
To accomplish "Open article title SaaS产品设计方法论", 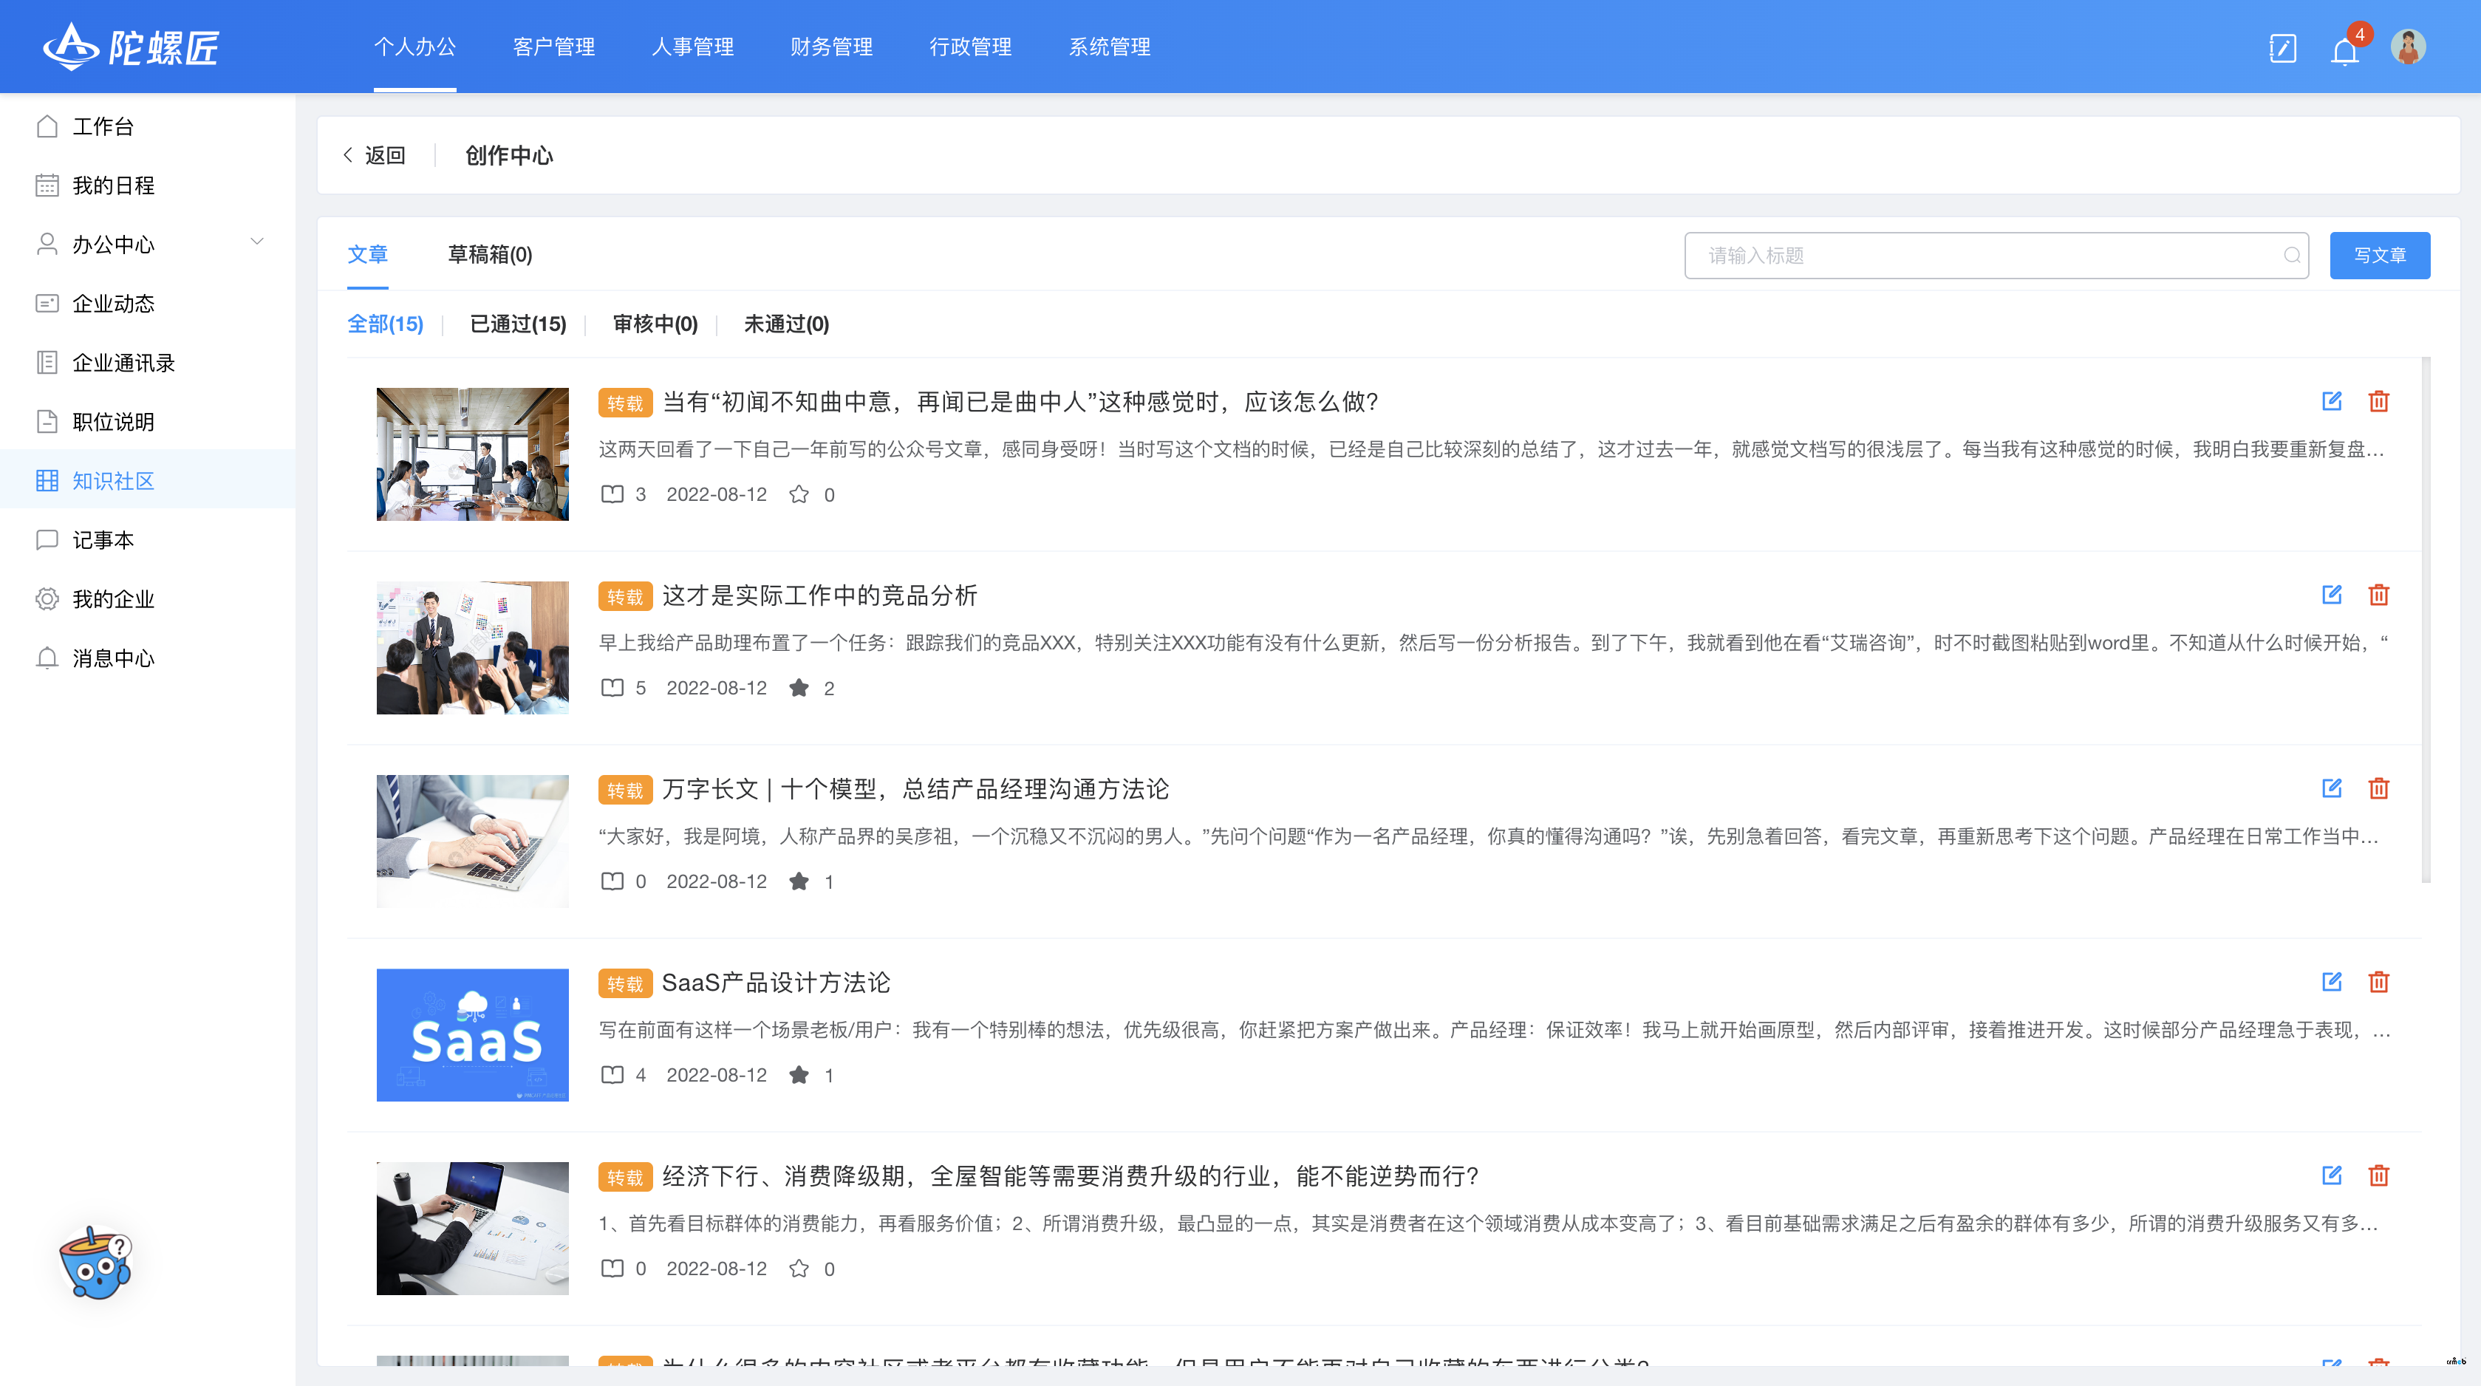I will point(775,983).
